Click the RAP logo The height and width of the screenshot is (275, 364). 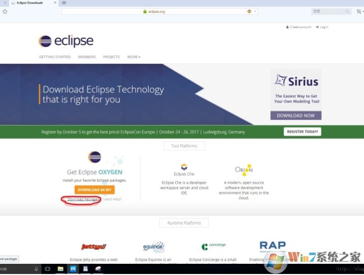pyautogui.click(x=273, y=246)
